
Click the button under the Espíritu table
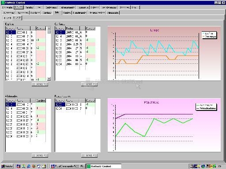point(40,84)
